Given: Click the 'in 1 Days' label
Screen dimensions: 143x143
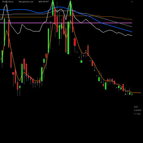Looking at the screenshot, I should click(137, 114).
